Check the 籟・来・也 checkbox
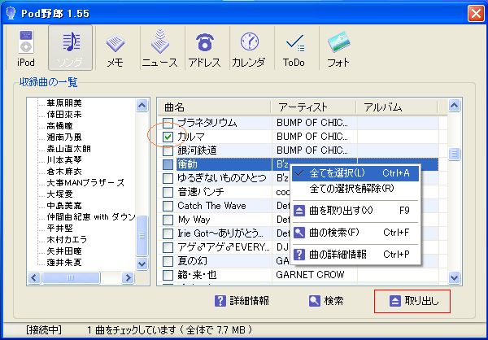The height and width of the screenshot is (340, 488). tap(168, 275)
